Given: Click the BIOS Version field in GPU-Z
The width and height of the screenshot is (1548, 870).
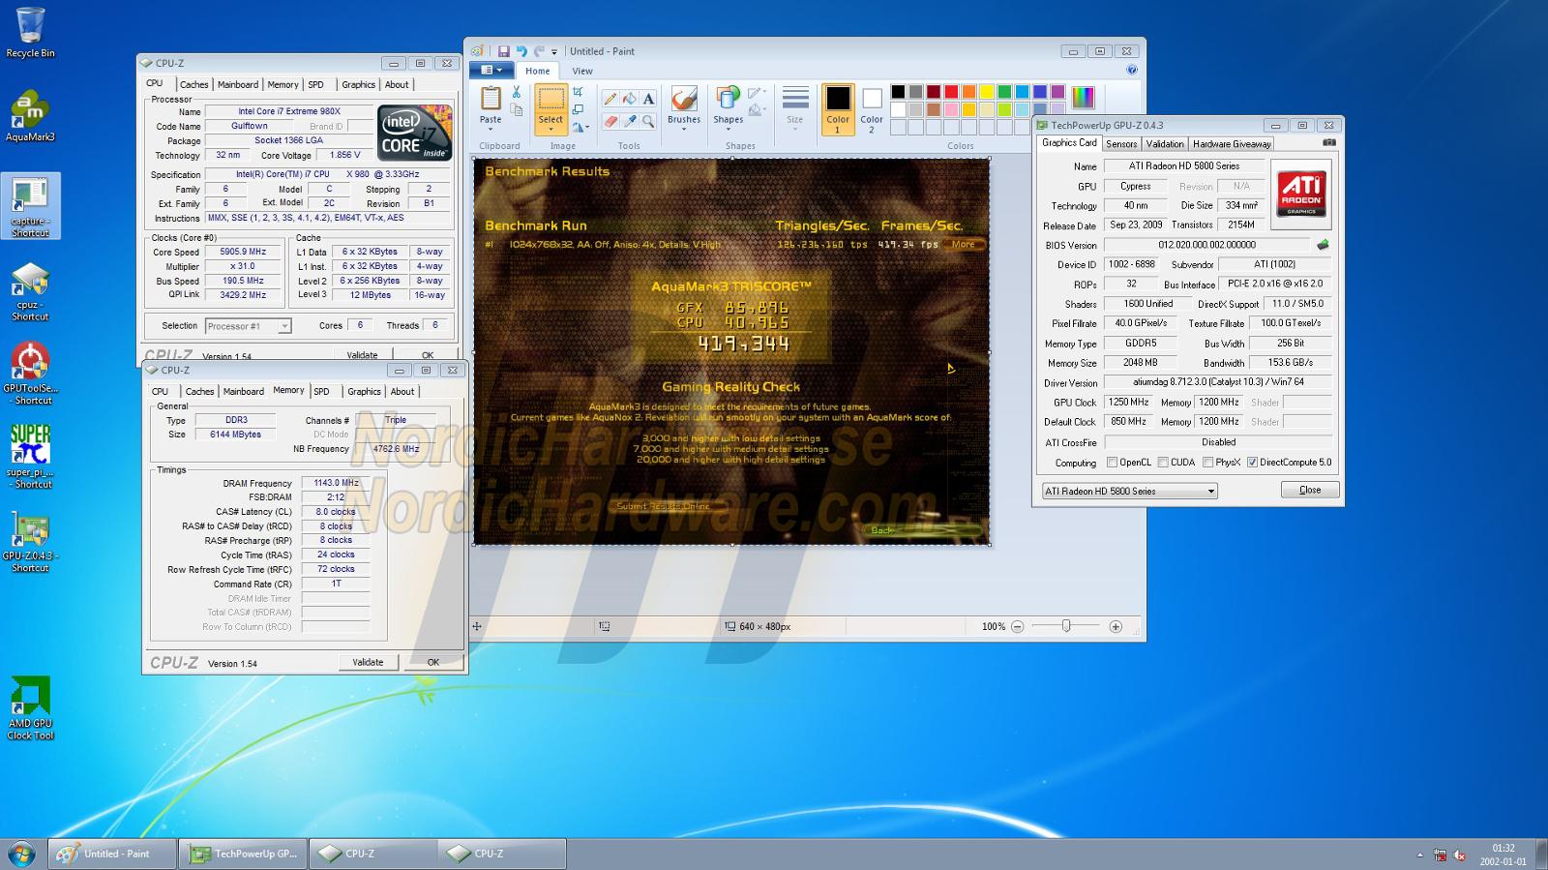Looking at the screenshot, I should click(x=1206, y=245).
